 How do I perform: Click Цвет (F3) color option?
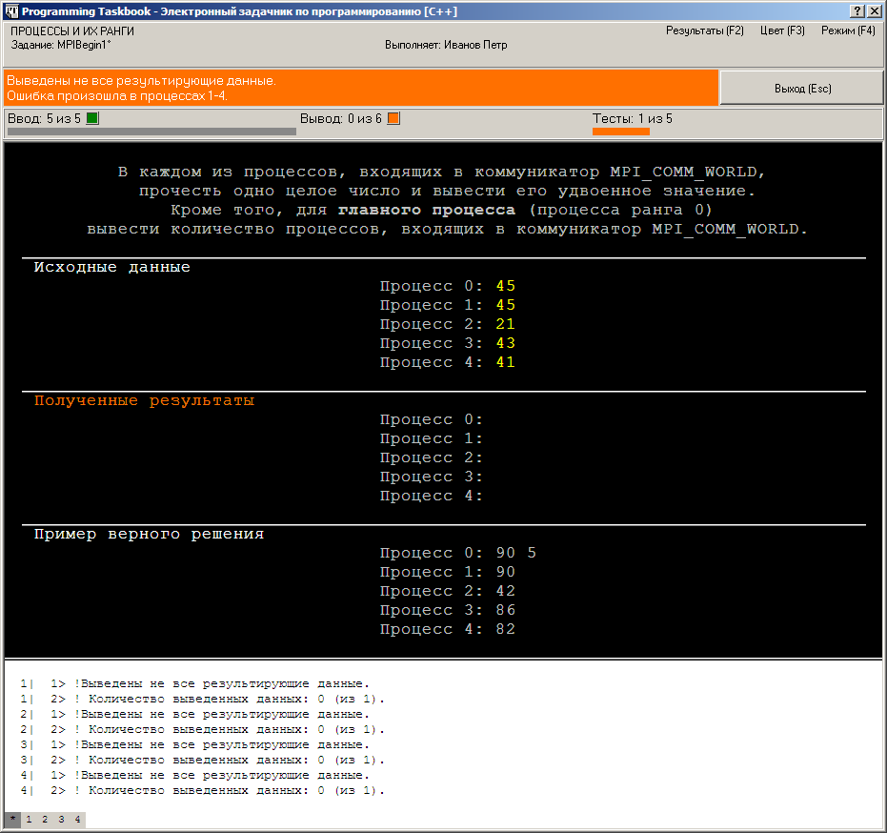[782, 30]
